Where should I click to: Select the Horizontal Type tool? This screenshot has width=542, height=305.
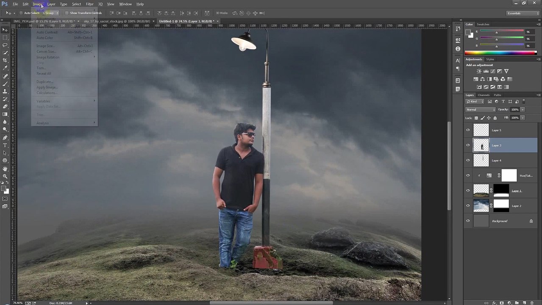pos(5,145)
